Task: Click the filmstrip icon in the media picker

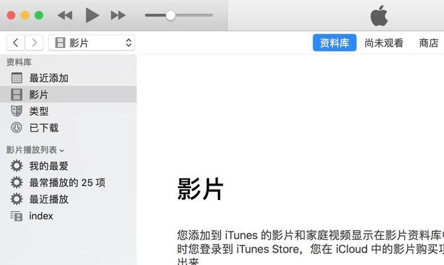Action: pyautogui.click(x=60, y=43)
